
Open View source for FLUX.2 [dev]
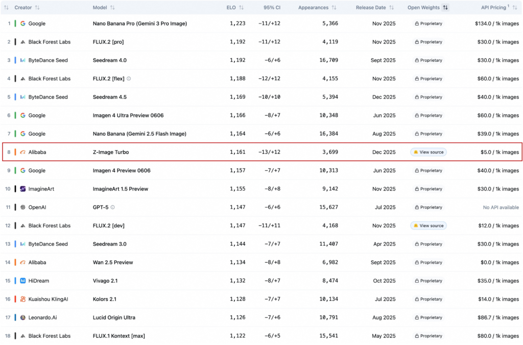(x=429, y=226)
